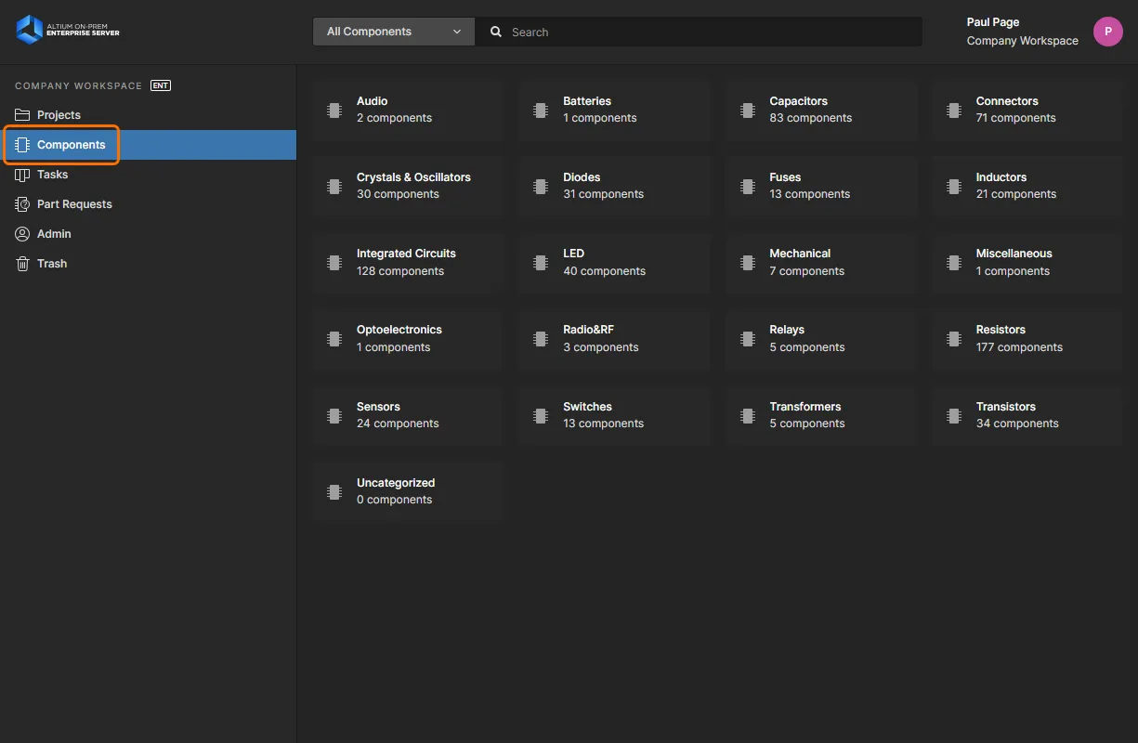Click the search magnifier icon
1138x743 pixels.
pos(496,32)
